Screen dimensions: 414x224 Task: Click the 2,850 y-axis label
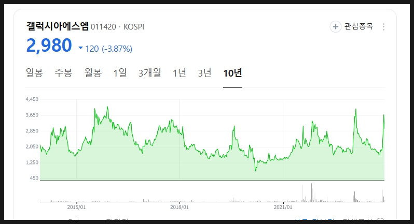(32, 131)
